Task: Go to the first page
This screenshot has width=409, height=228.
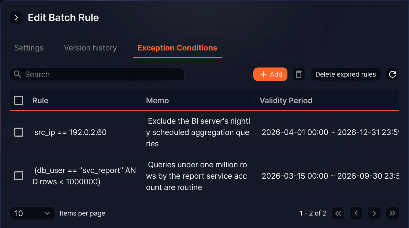Action: 338,213
